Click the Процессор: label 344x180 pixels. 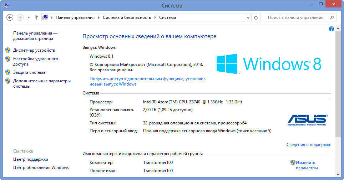[x=101, y=102]
